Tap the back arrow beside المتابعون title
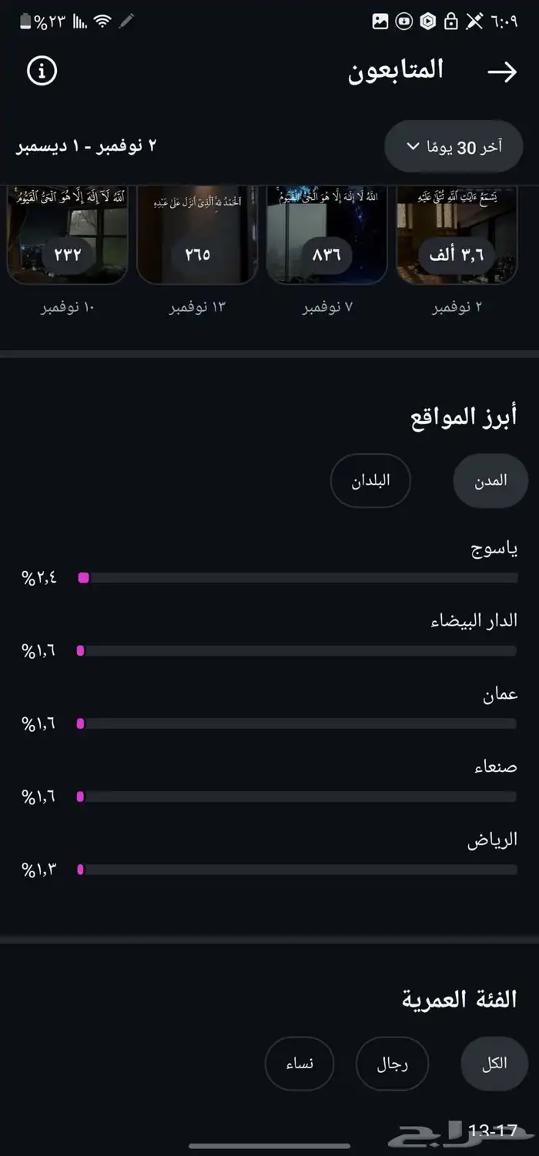539x1156 pixels. coord(504,72)
